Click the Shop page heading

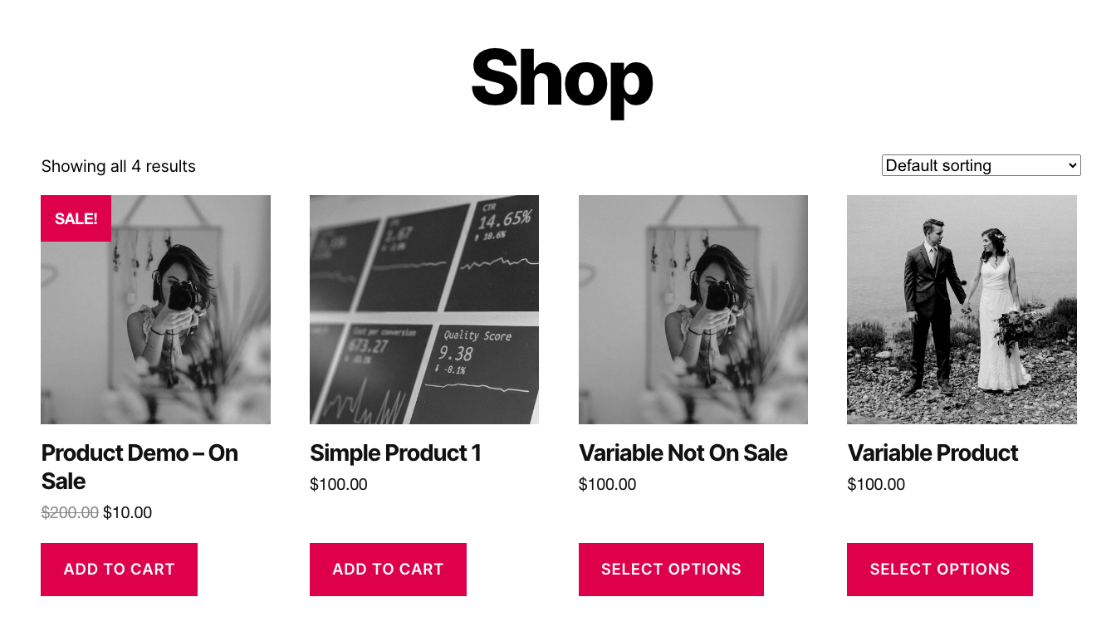561,78
